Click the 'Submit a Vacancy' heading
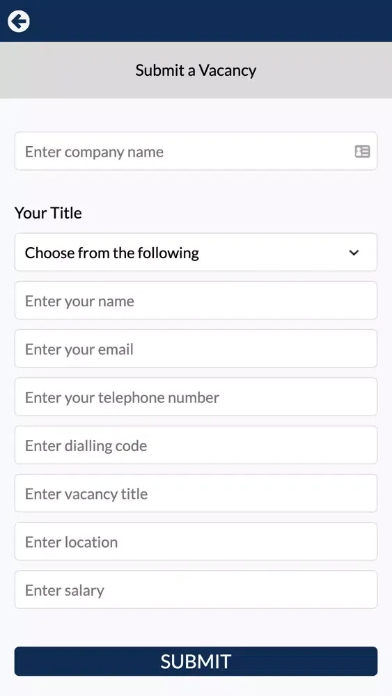Image resolution: width=392 pixels, height=696 pixels. (x=196, y=70)
